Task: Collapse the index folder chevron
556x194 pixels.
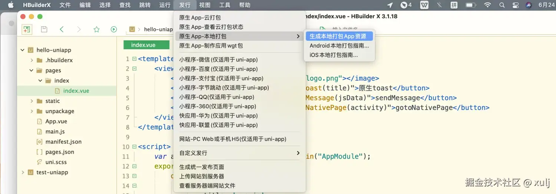Action: [x=40, y=80]
